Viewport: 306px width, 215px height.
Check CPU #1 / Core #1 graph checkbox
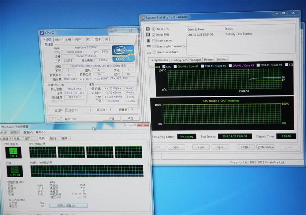pyautogui.click(x=175, y=67)
